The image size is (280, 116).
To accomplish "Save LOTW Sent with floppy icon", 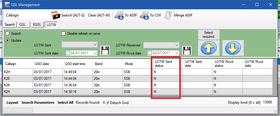I will click(105, 50).
